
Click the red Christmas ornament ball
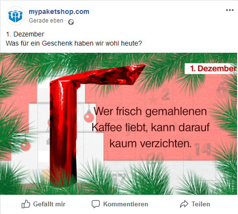pyautogui.click(x=89, y=118)
